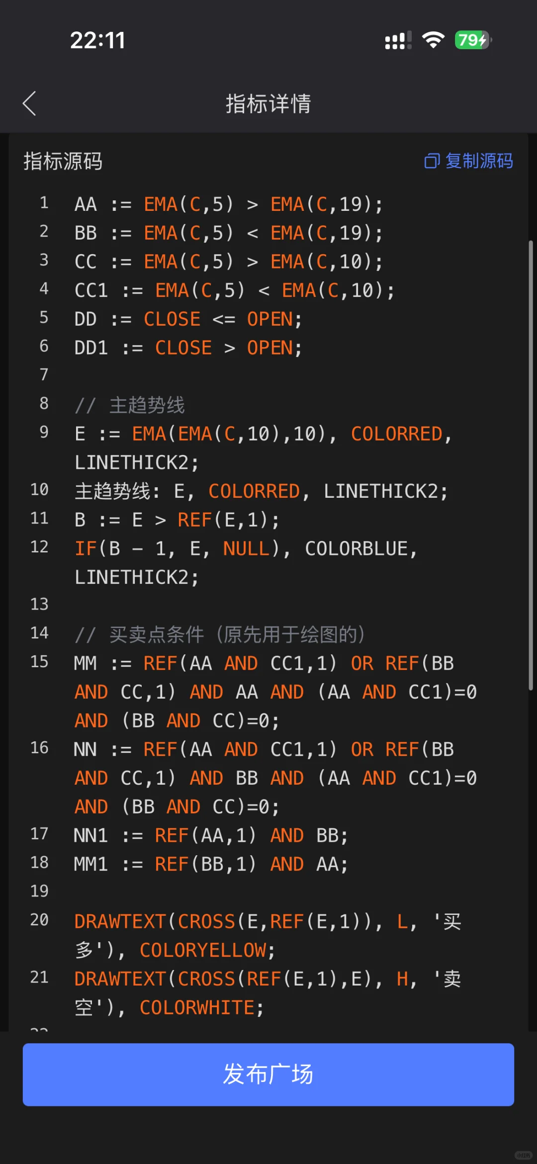This screenshot has width=537, height=1164.
Task: Tap the line B := E > REF(E,1)
Action: [x=177, y=520]
